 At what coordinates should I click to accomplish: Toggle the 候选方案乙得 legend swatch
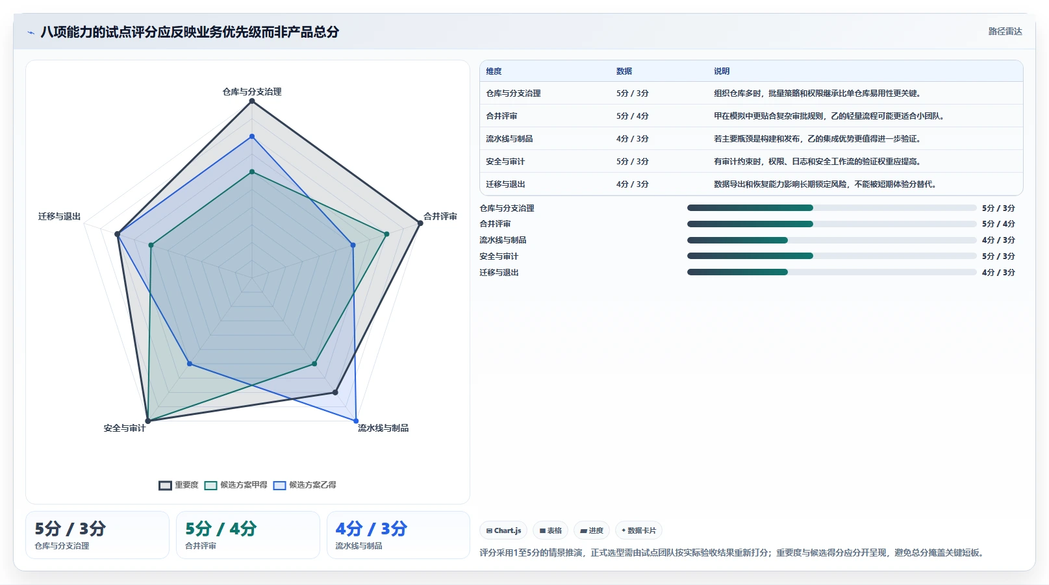[x=279, y=485]
